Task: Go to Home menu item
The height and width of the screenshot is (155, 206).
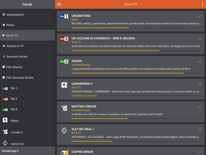Action: pos(27,25)
